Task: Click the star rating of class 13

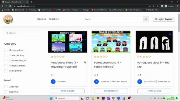Action: coord(57,57)
